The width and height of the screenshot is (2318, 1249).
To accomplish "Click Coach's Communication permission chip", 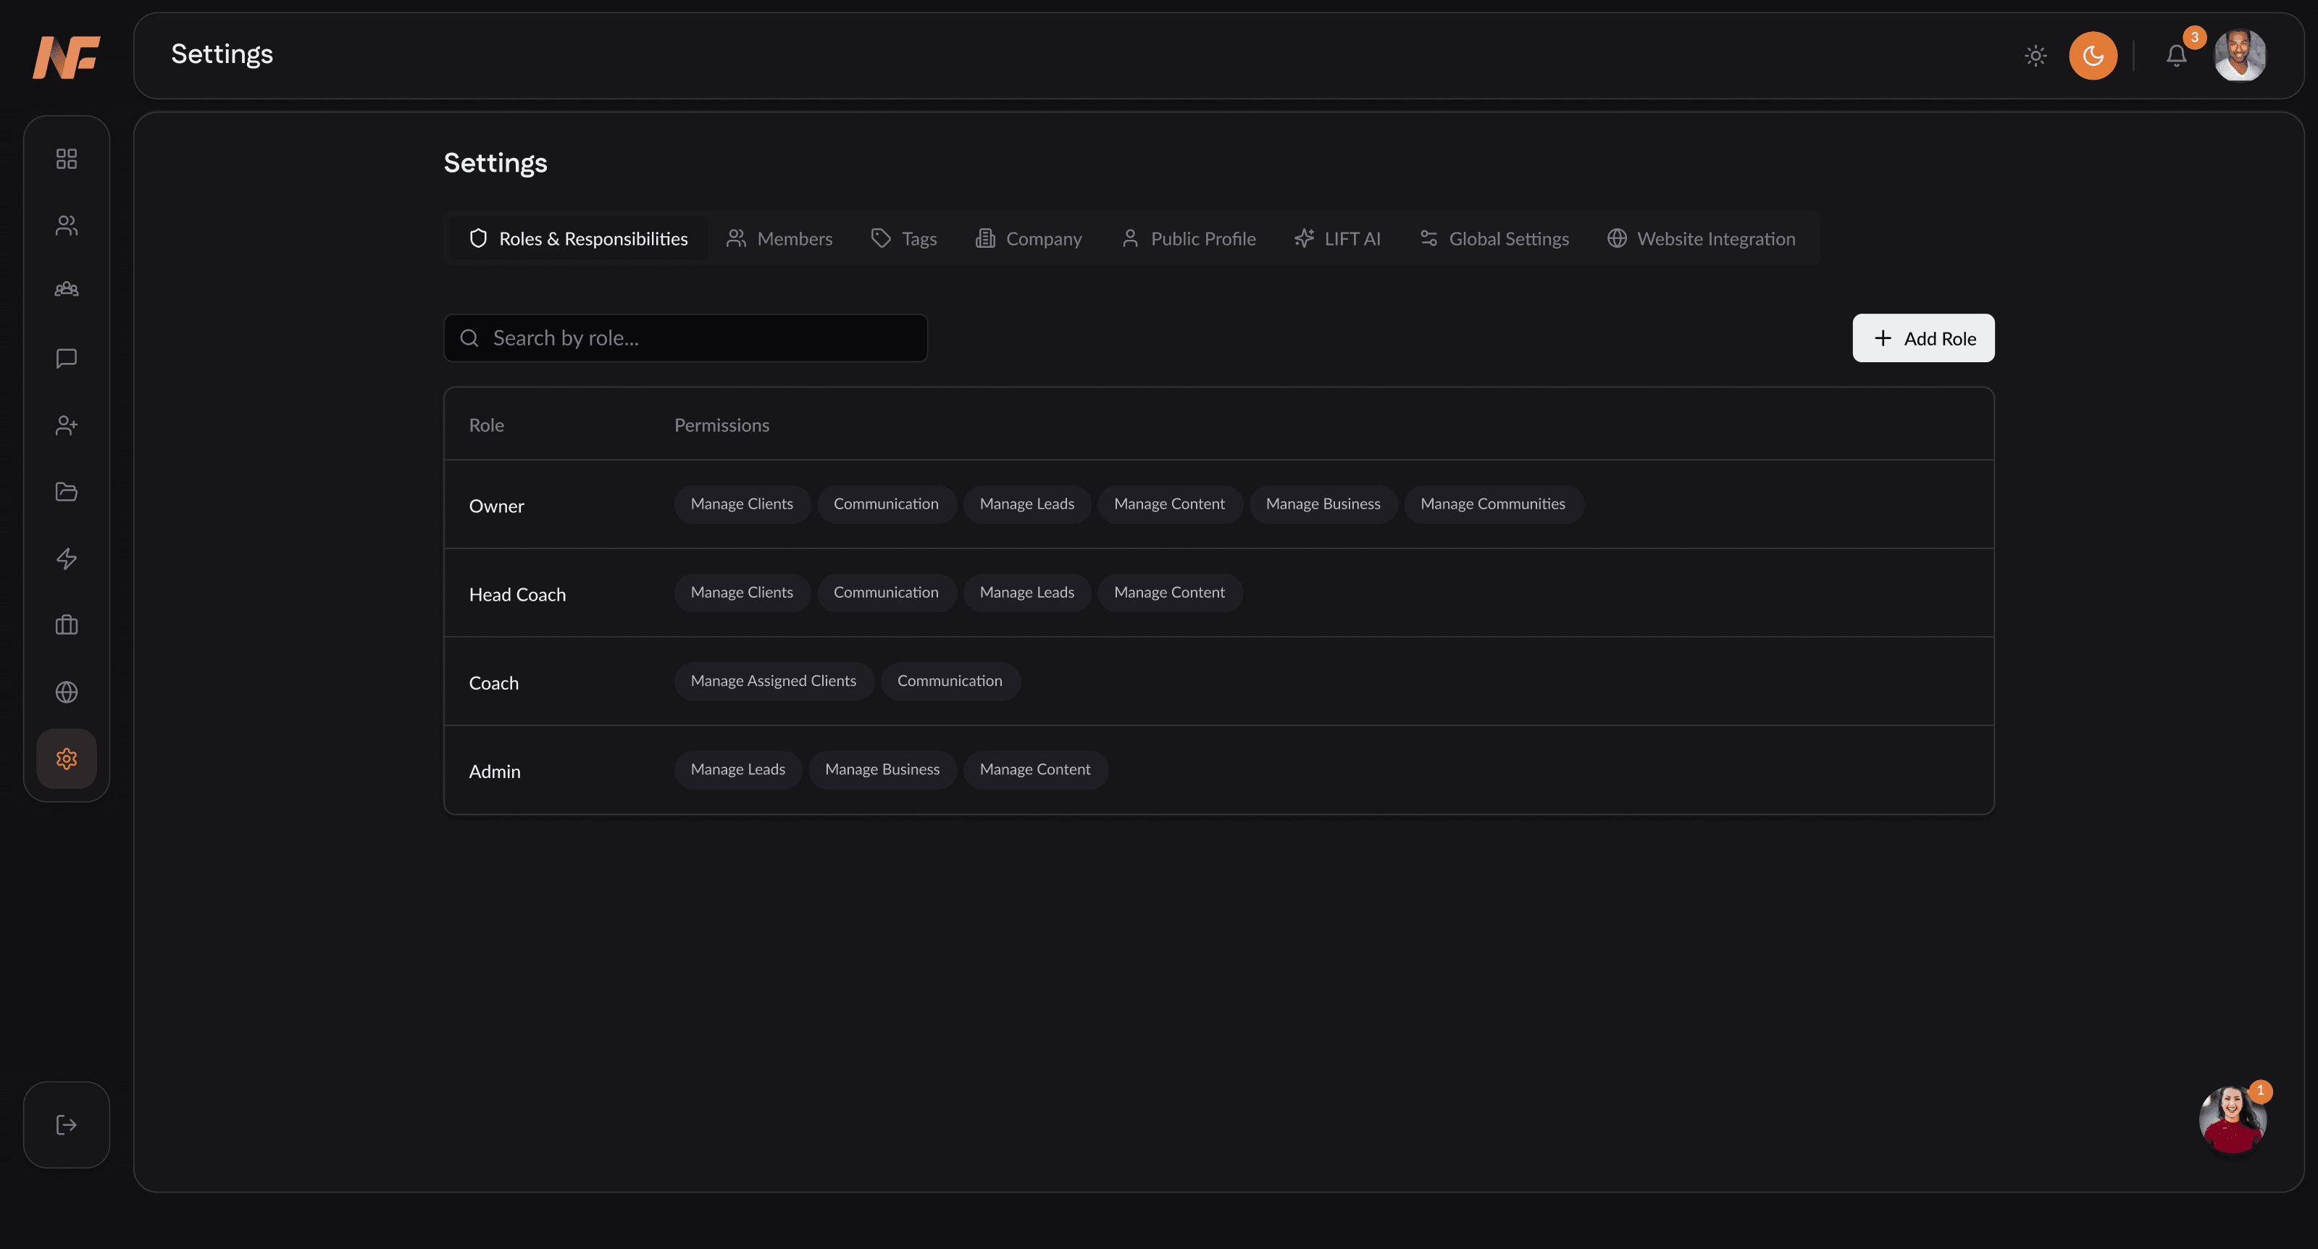I will (x=950, y=681).
